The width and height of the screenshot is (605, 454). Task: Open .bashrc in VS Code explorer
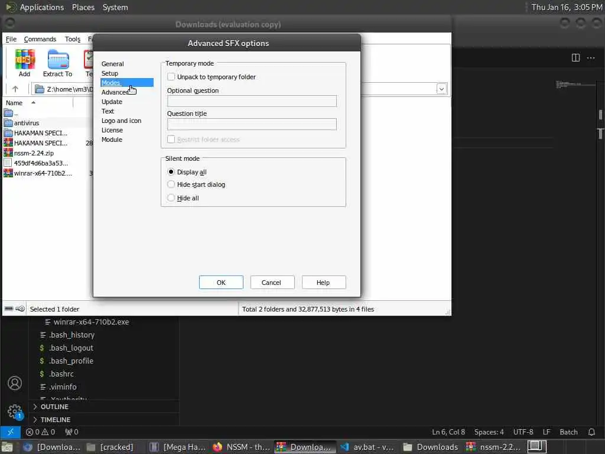click(61, 374)
